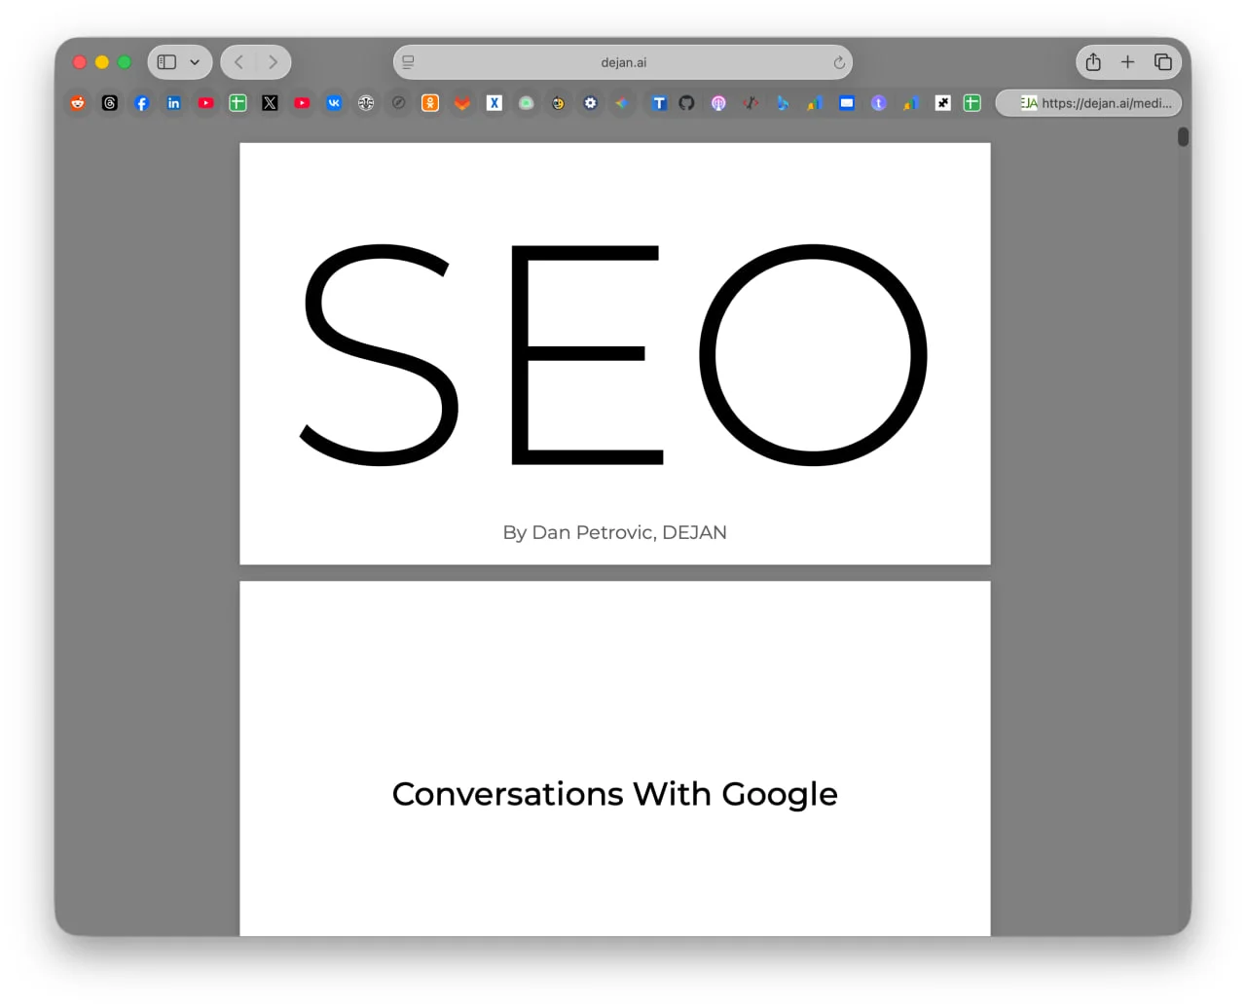Screen dimensions: 1246x1008
Task: Click the Bing pinned tab
Action: (x=783, y=103)
